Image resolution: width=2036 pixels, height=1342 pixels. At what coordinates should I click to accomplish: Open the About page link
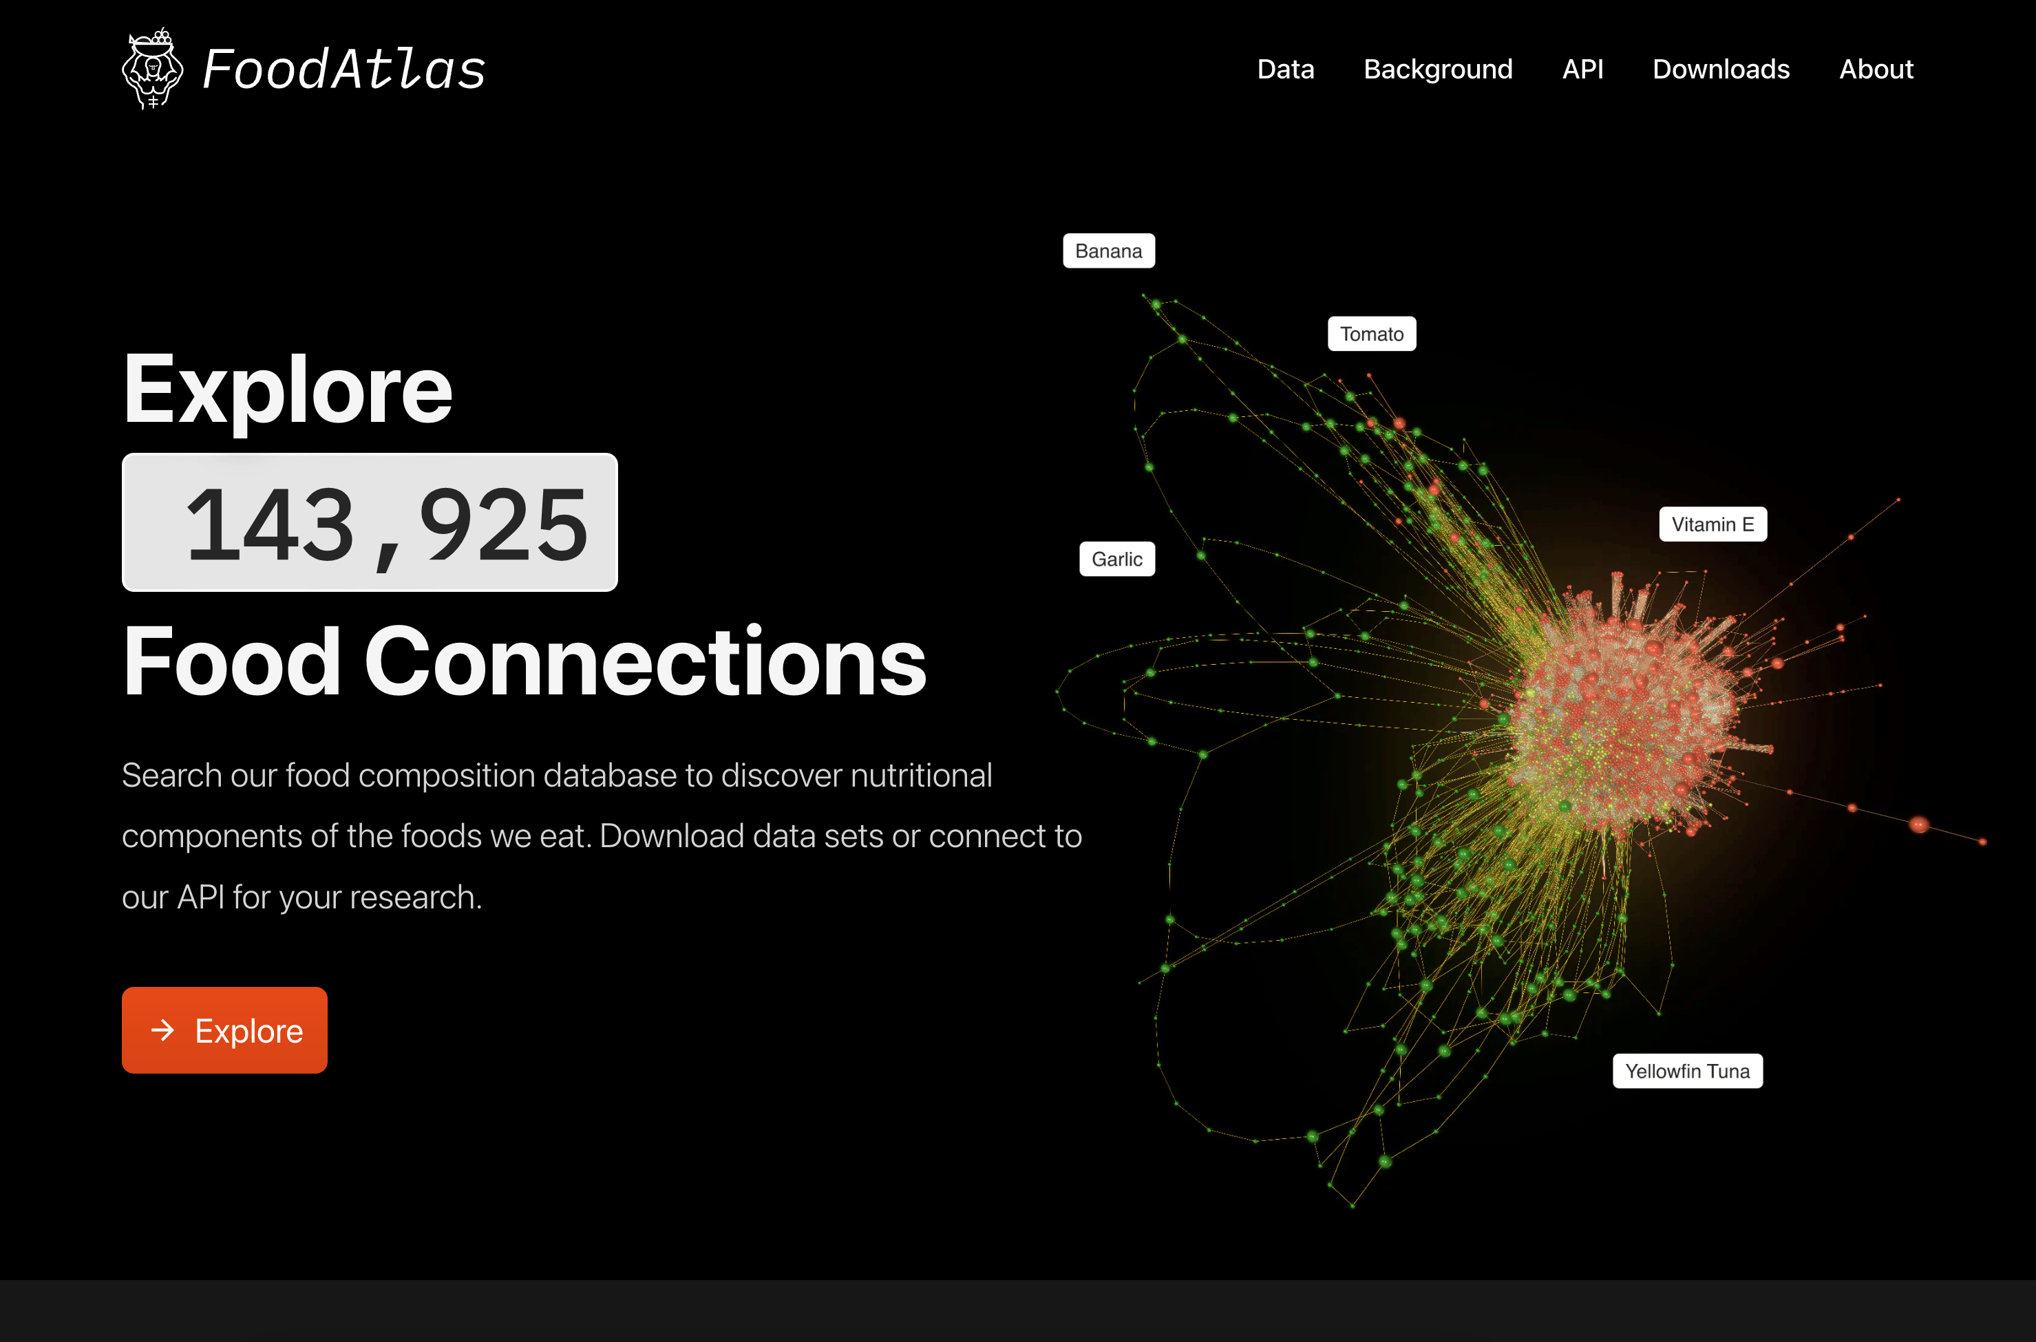(1875, 70)
